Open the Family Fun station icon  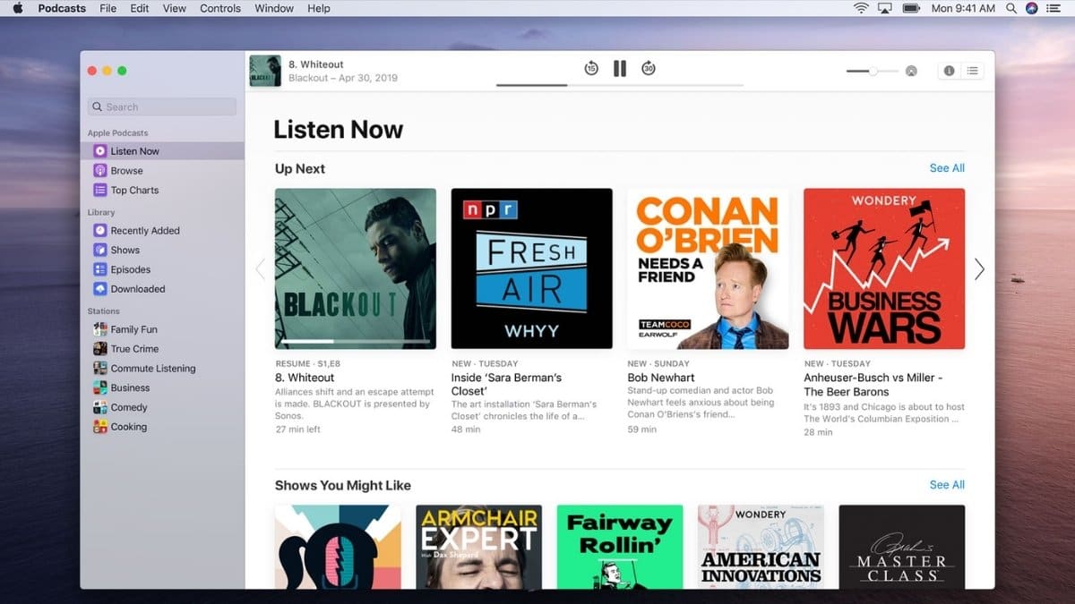point(100,329)
